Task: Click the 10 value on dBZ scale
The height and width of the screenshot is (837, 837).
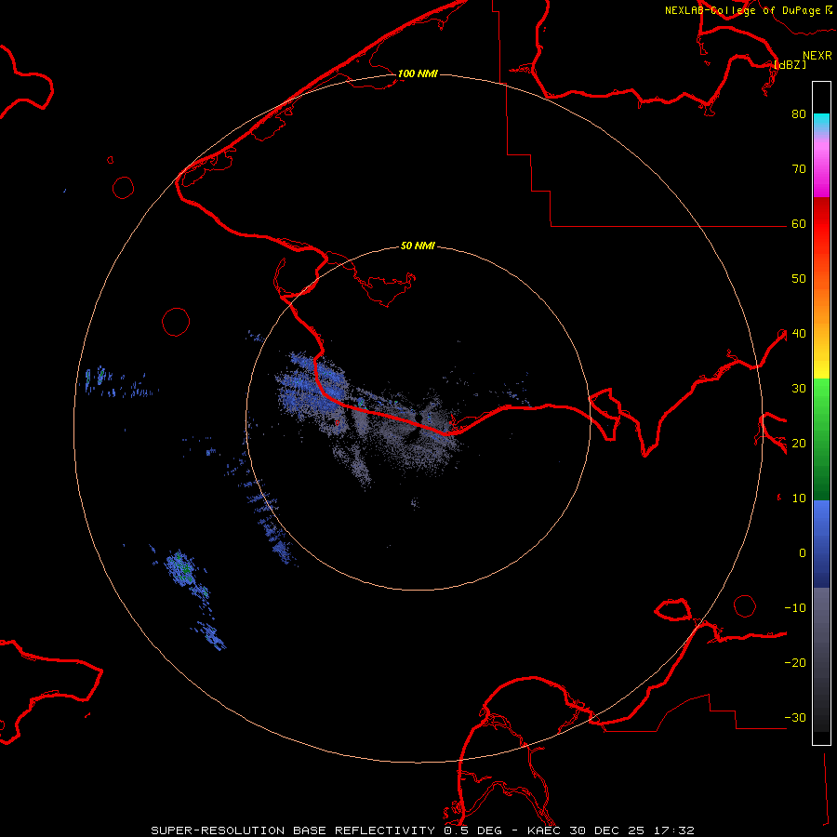Action: pos(799,498)
